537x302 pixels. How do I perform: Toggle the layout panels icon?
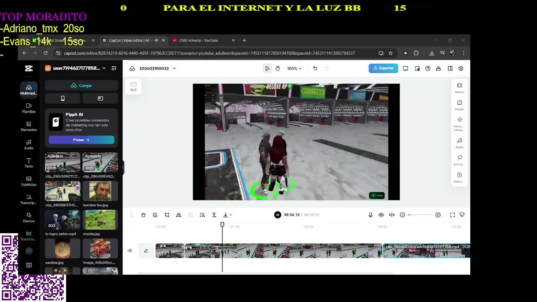coord(450,68)
